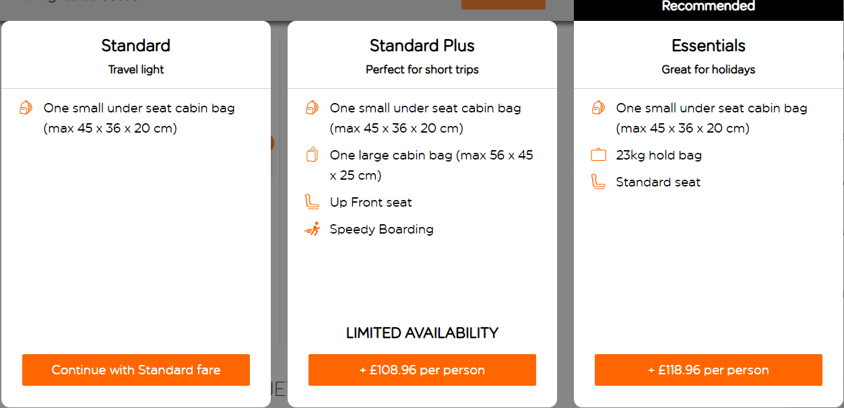
Task: Click the under seat bag icon on Essentials card
Action: coord(598,108)
